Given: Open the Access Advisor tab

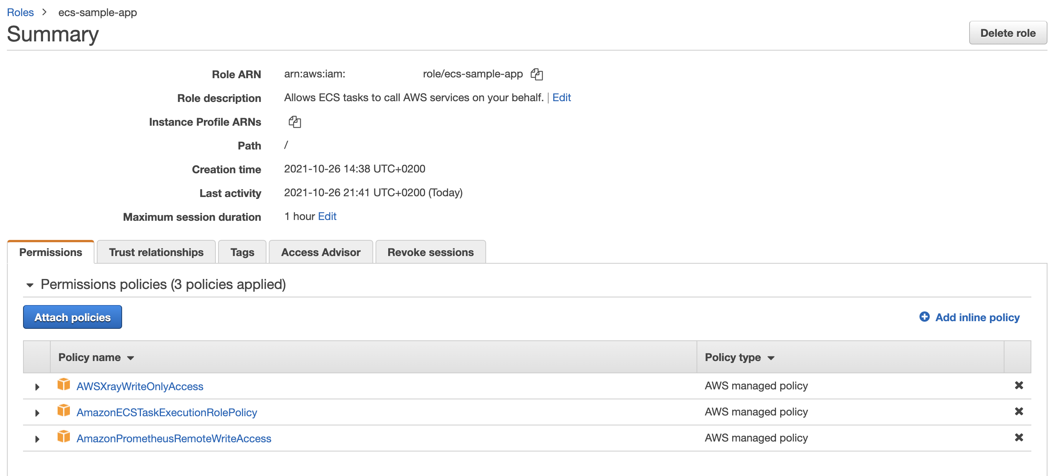Looking at the screenshot, I should [x=321, y=252].
